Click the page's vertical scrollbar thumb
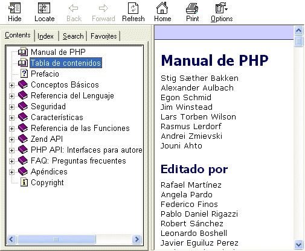This screenshot has width=305, height=251. point(298,41)
